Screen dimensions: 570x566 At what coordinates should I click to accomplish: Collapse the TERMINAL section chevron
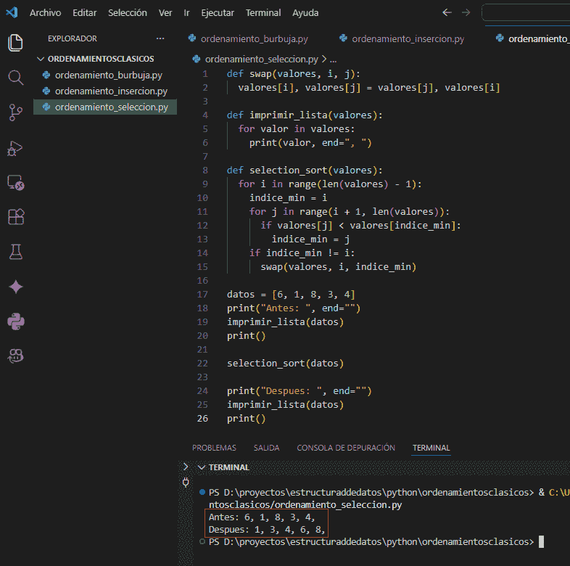201,467
